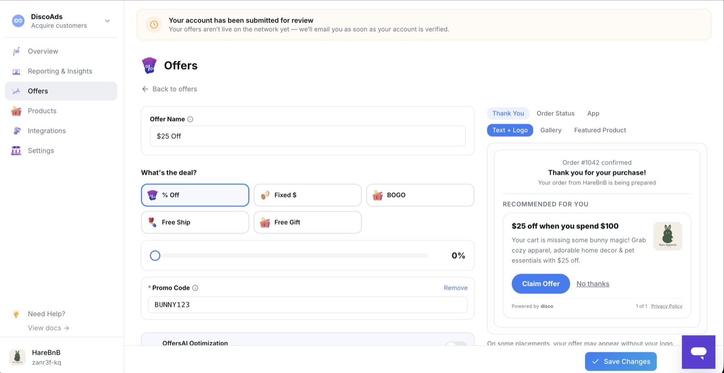
Task: Click the discount percentage slider handle
Action: point(155,256)
